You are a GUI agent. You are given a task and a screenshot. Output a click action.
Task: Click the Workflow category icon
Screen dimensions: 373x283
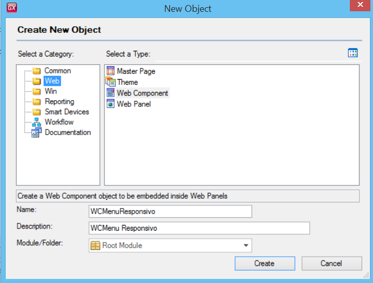tap(37, 122)
